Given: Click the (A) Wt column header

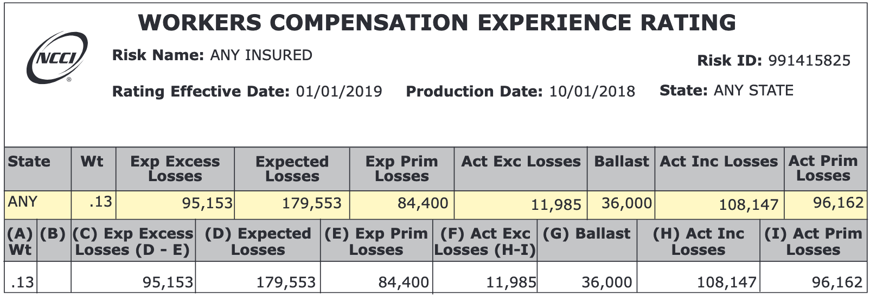Looking at the screenshot, I should [x=20, y=242].
